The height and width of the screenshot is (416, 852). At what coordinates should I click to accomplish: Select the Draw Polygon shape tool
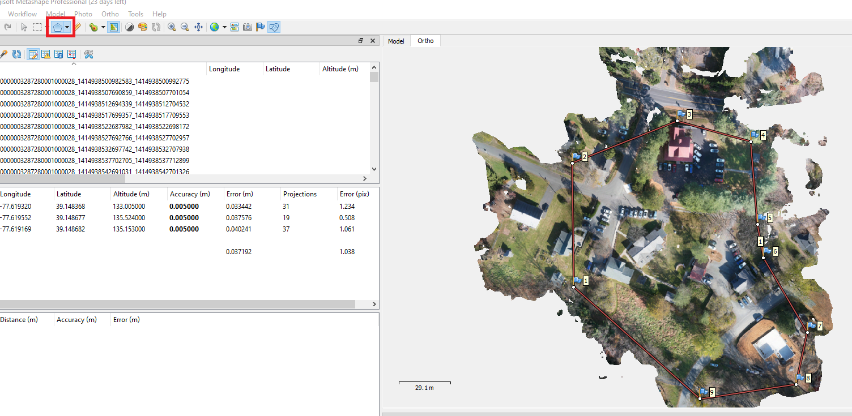[x=57, y=27]
